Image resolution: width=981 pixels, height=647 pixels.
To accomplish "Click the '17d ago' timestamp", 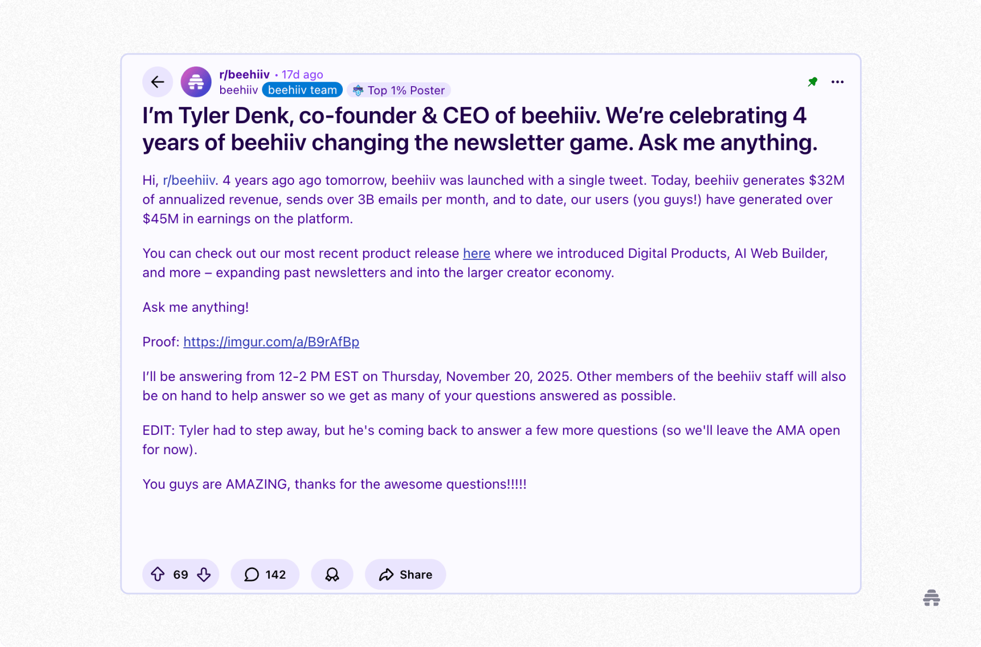I will coord(301,74).
